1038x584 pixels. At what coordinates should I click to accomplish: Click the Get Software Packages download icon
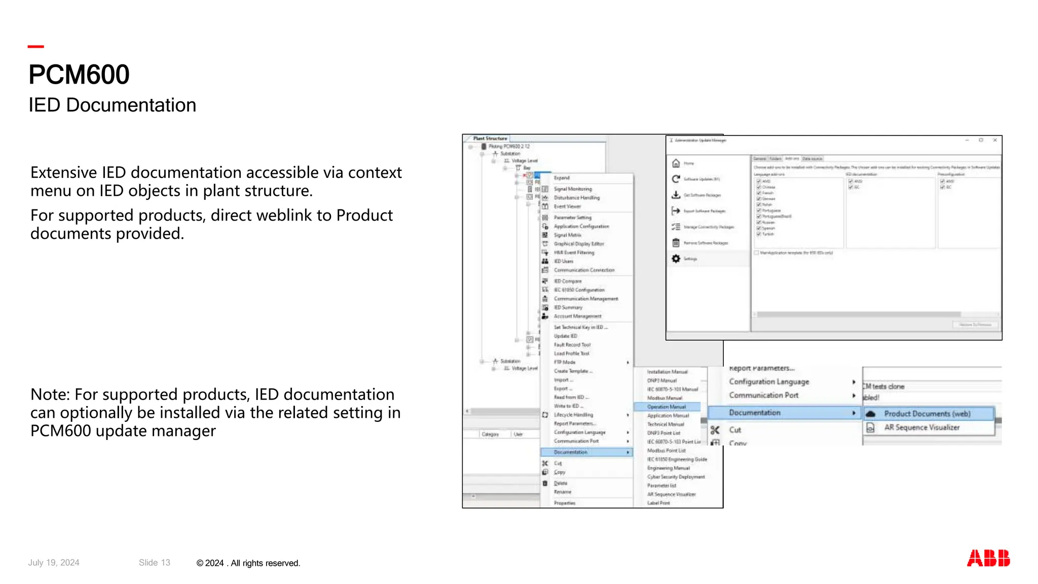pyautogui.click(x=676, y=195)
